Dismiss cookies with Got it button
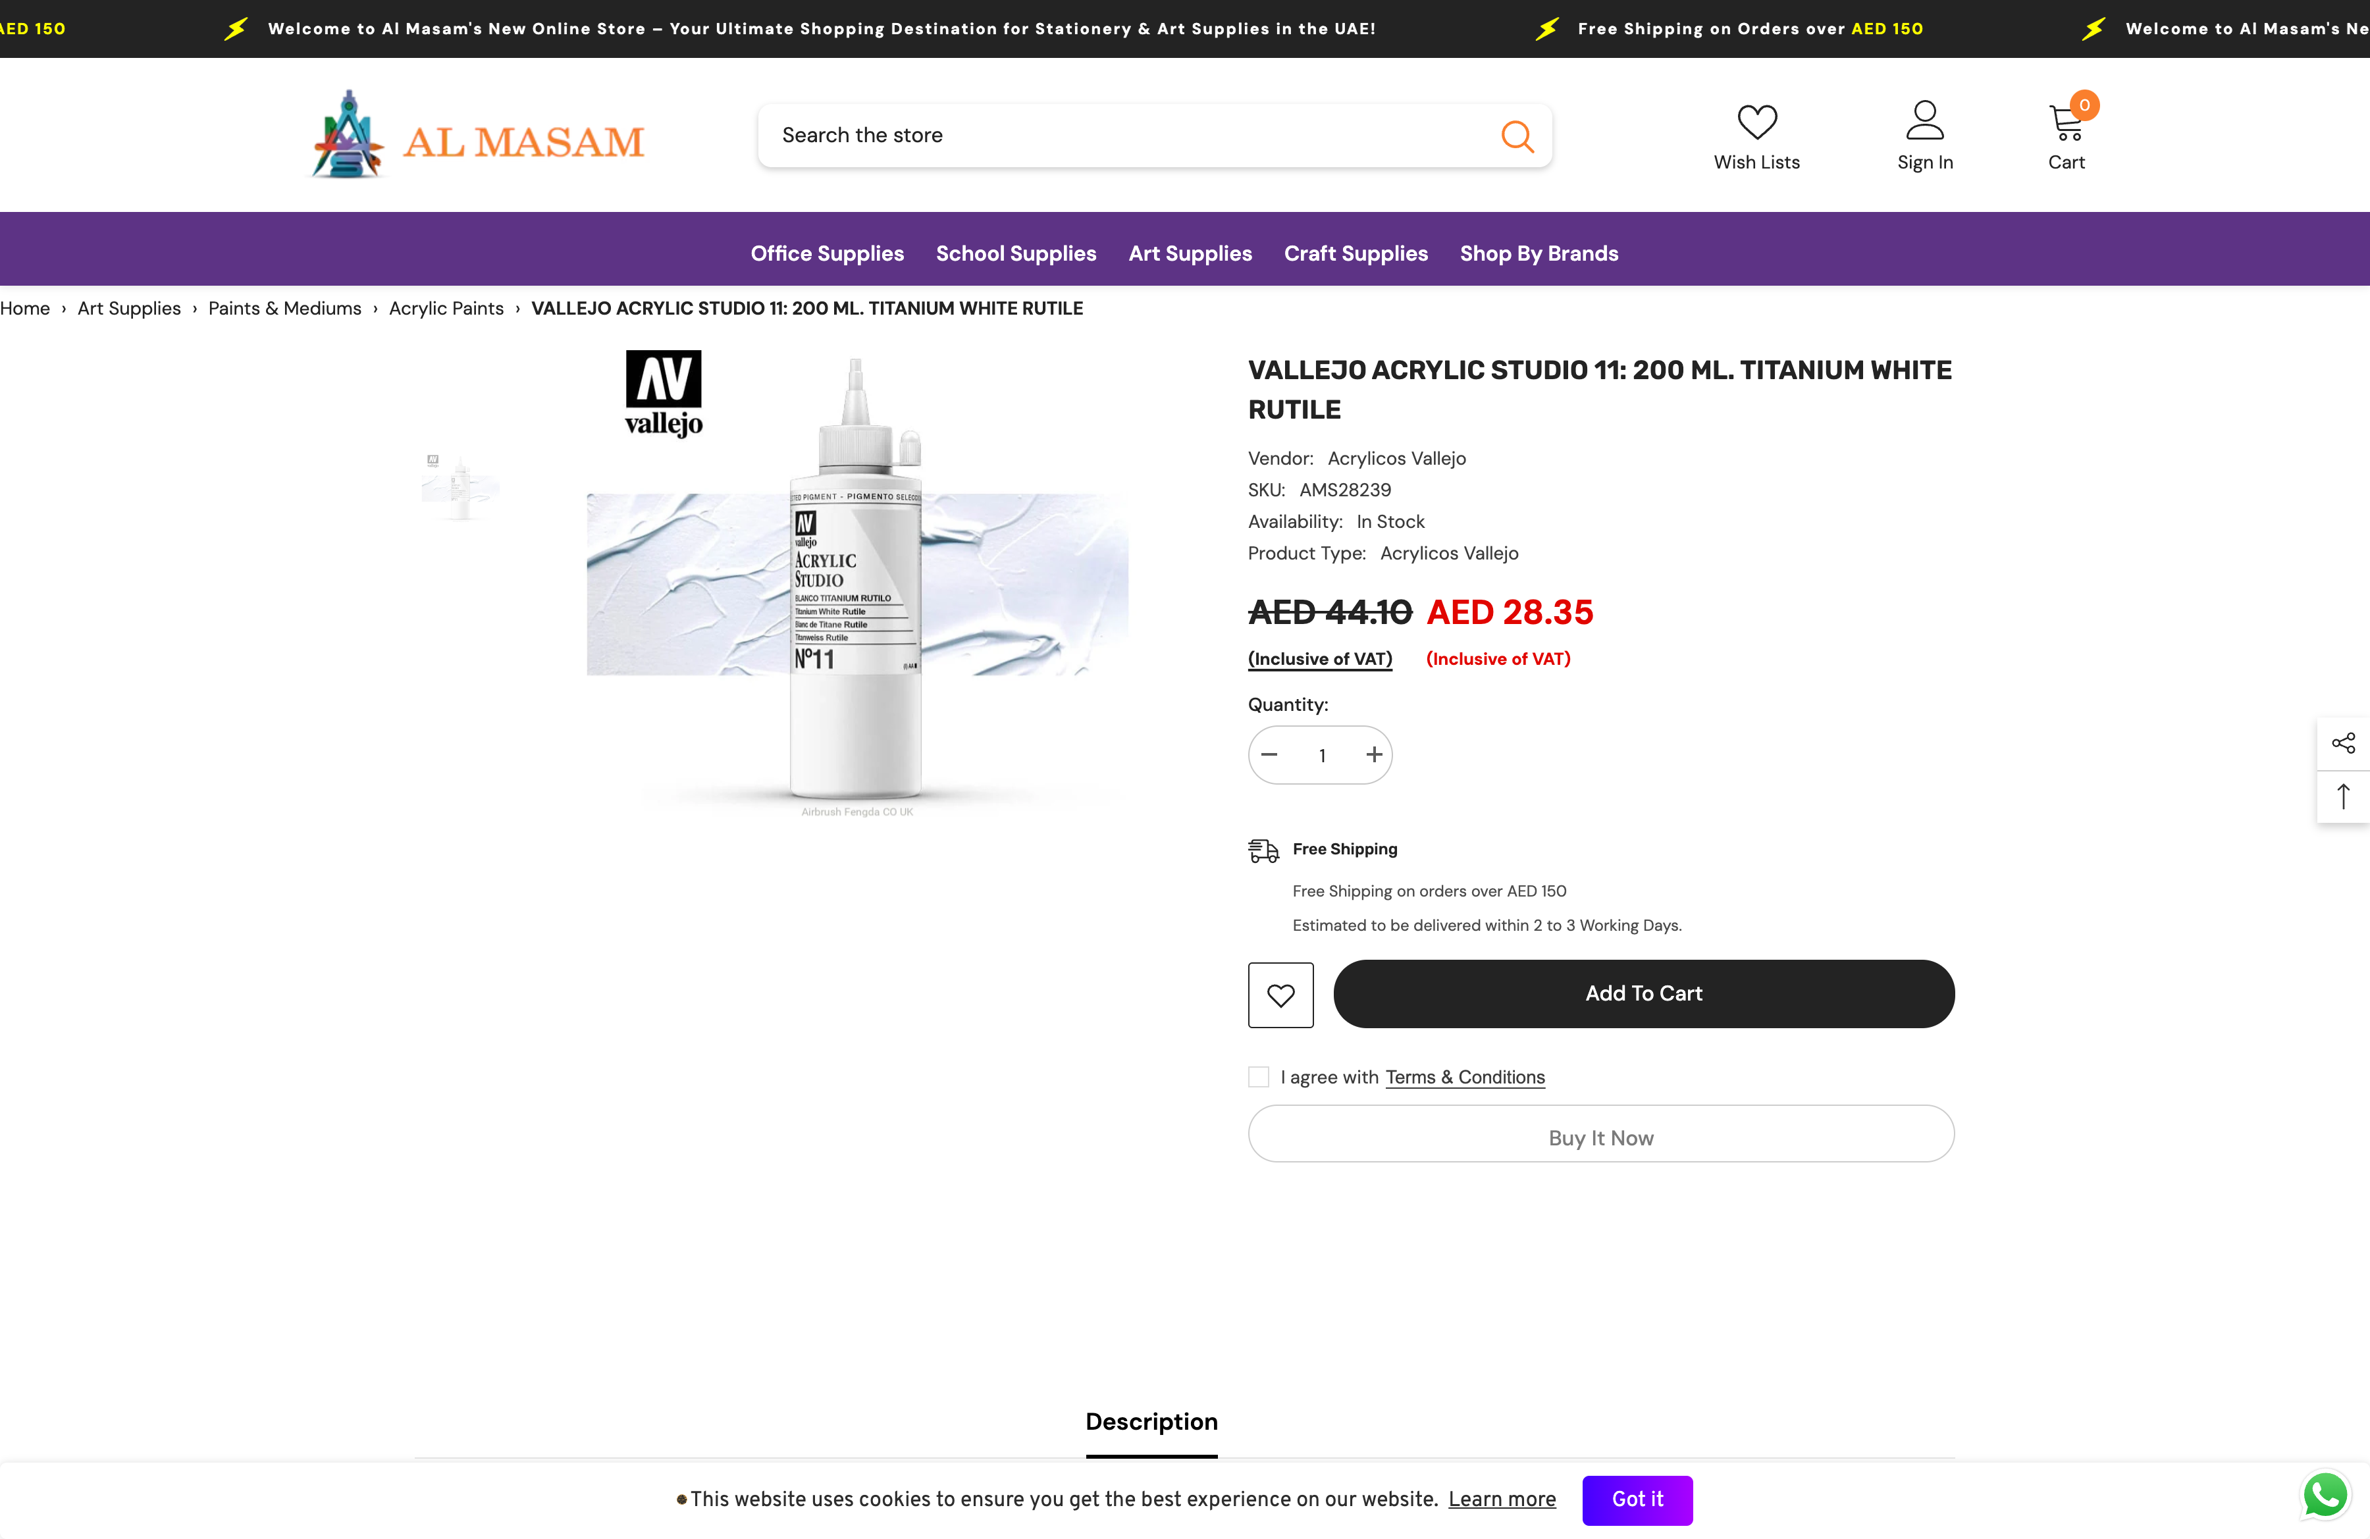The width and height of the screenshot is (2370, 1539). [1637, 1500]
